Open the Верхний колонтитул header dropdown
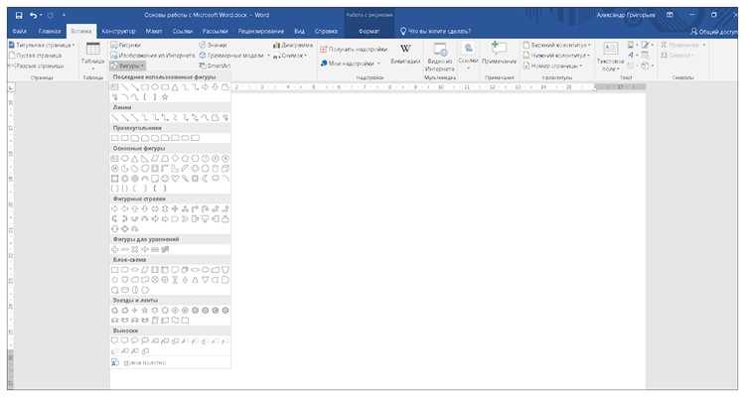 click(557, 45)
